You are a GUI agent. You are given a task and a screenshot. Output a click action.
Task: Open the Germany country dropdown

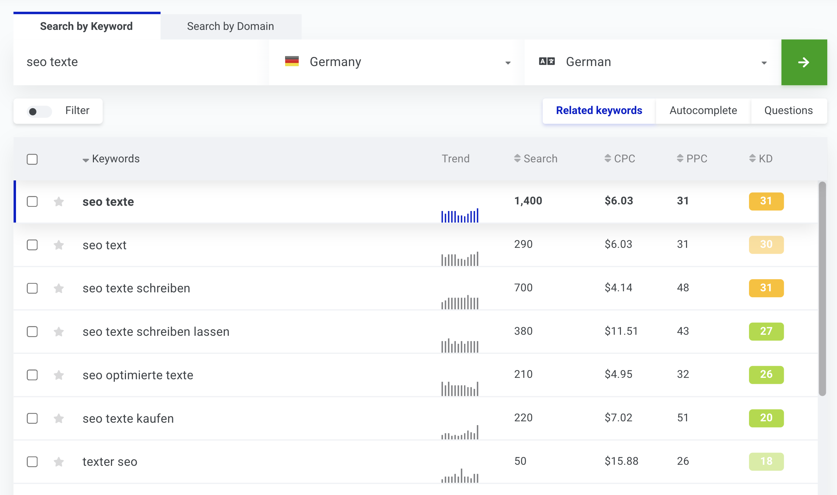click(397, 62)
